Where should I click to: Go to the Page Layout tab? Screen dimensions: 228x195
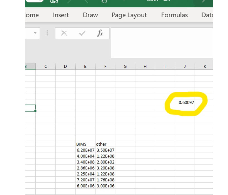click(129, 15)
